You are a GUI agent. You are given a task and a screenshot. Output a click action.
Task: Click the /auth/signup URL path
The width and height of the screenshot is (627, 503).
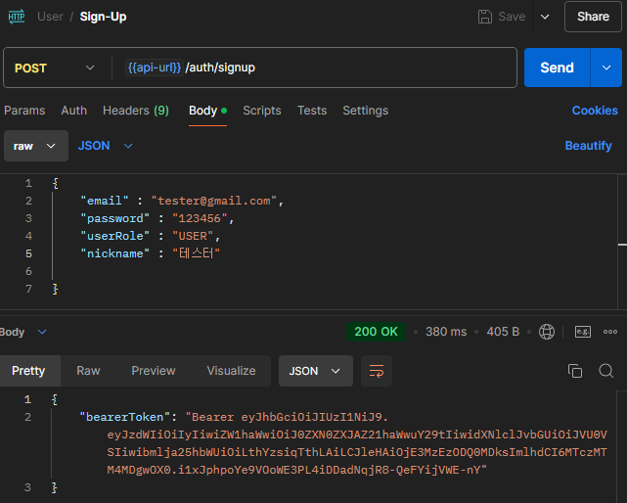click(x=220, y=68)
